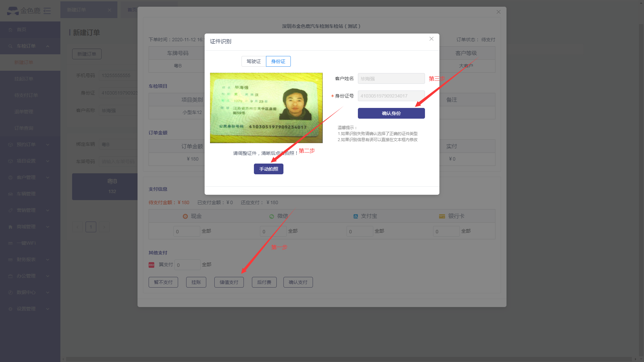This screenshot has height=362, width=644.
Task: Click the ID card photo preview
Action: pos(266,108)
